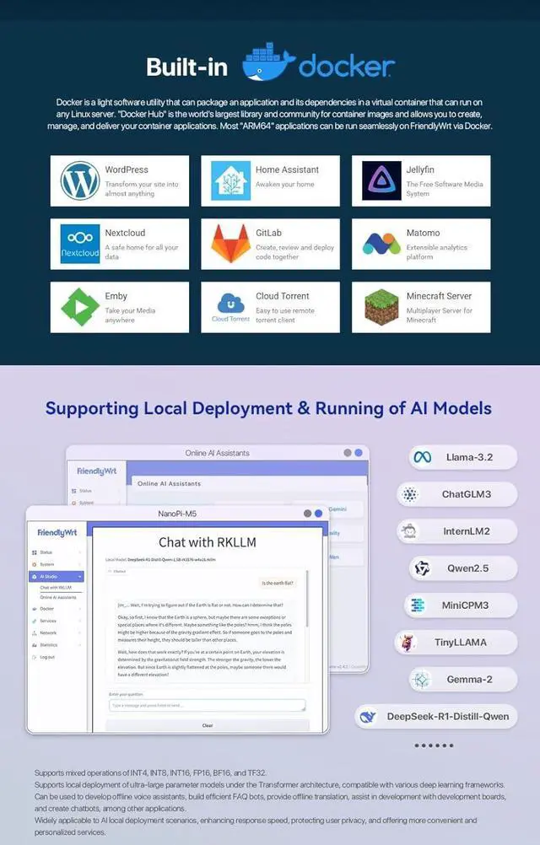
Task: Open Chat with RKLLM submenu item
Action: 56,588
